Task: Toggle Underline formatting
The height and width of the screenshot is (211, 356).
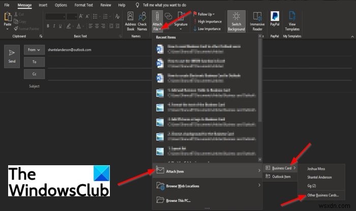Action: (60, 26)
